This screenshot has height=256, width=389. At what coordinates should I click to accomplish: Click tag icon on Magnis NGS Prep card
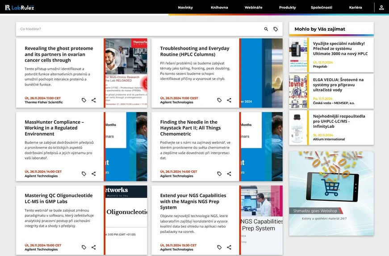(x=219, y=247)
